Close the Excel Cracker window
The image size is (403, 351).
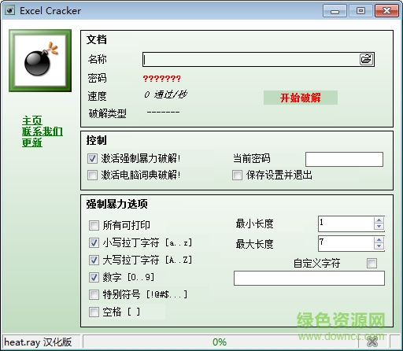(386, 11)
